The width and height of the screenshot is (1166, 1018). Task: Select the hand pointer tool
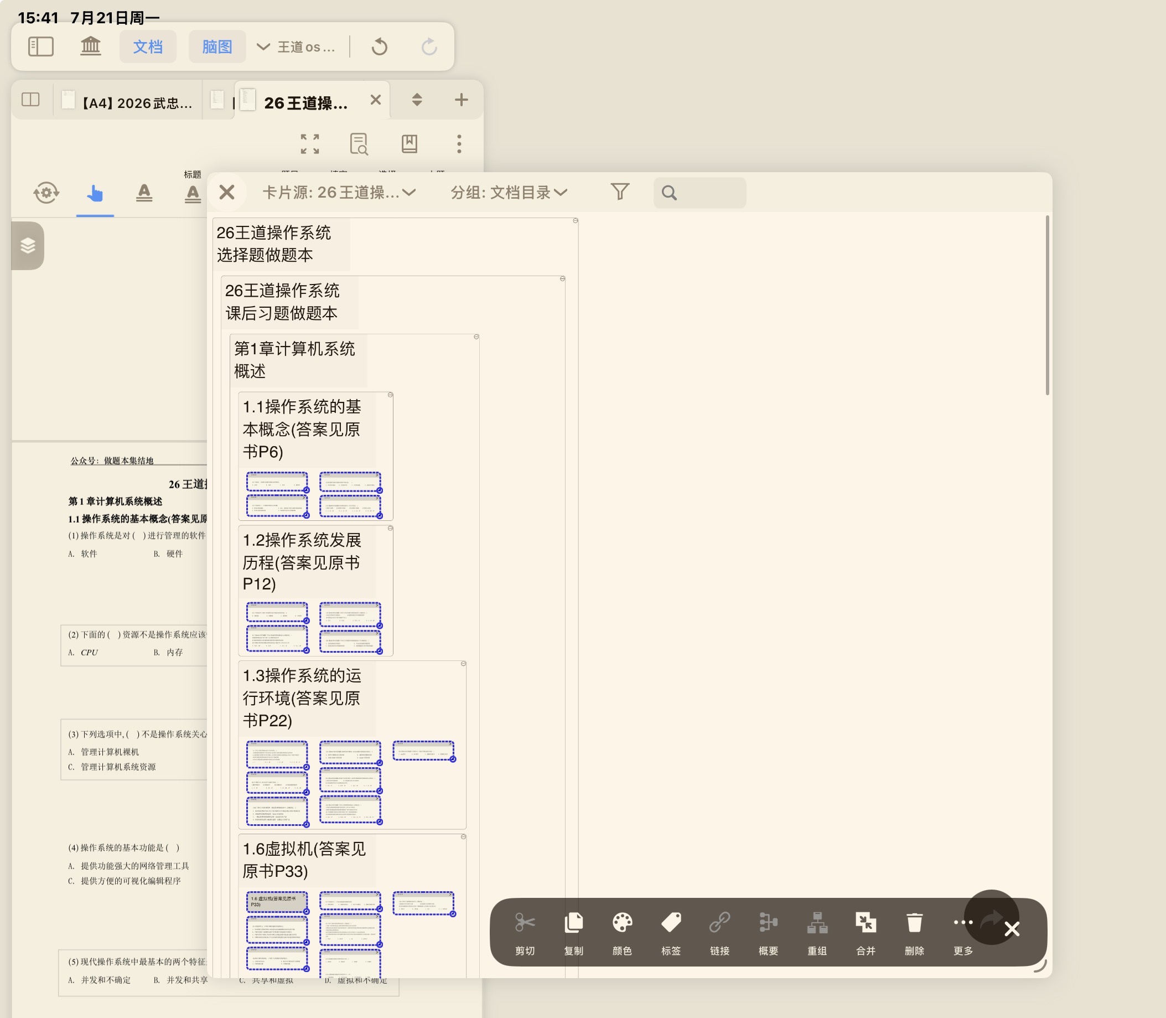95,193
